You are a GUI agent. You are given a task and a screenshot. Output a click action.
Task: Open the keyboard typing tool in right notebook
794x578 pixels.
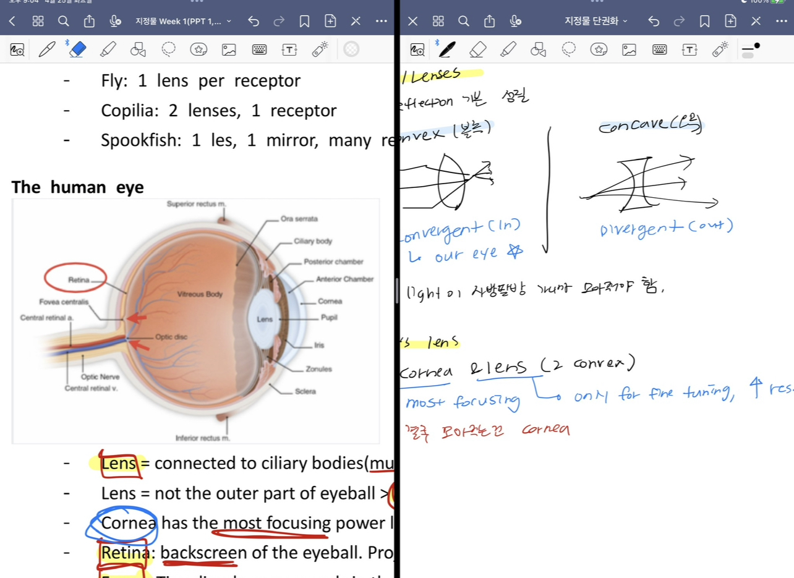(659, 49)
